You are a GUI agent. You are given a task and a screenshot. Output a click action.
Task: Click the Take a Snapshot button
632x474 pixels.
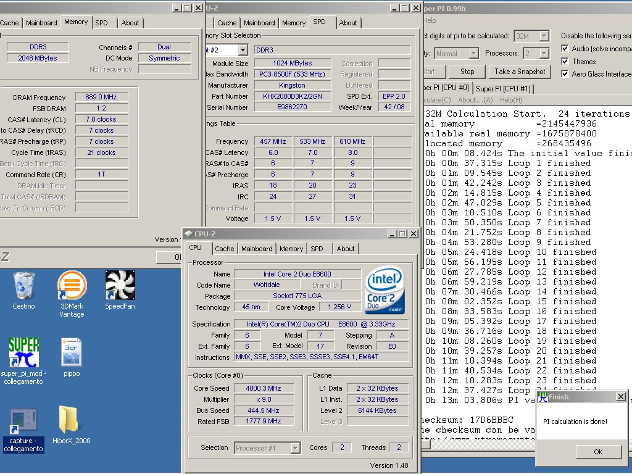(x=520, y=72)
